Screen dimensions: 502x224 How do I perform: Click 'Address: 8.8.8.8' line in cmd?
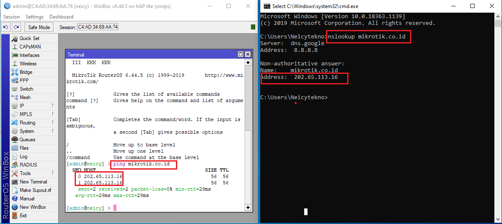[289, 50]
